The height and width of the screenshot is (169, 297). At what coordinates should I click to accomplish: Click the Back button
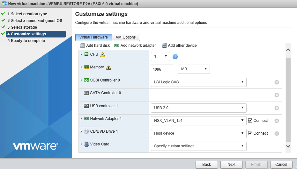point(206,165)
